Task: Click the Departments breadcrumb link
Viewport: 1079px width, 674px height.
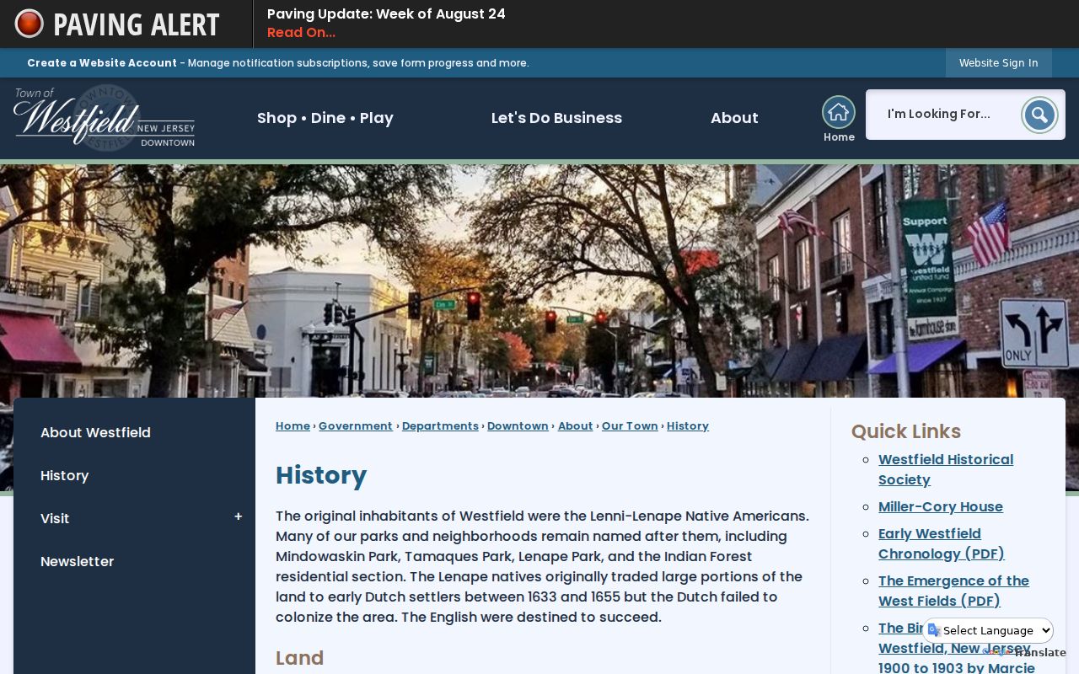Action: [x=440, y=426]
